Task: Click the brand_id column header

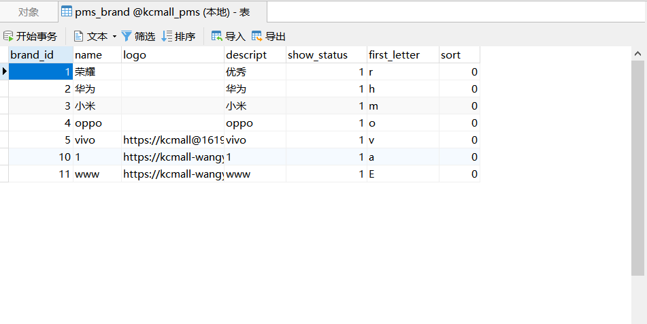Action: (x=41, y=55)
